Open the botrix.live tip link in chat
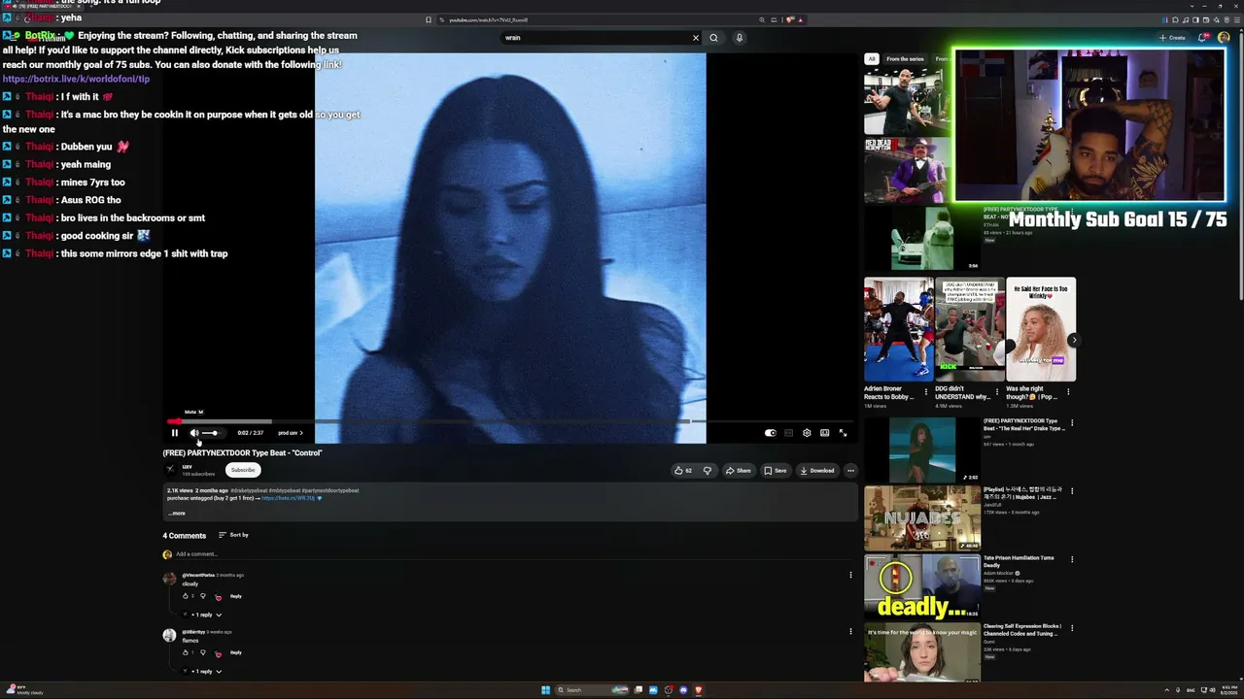 coord(77,79)
